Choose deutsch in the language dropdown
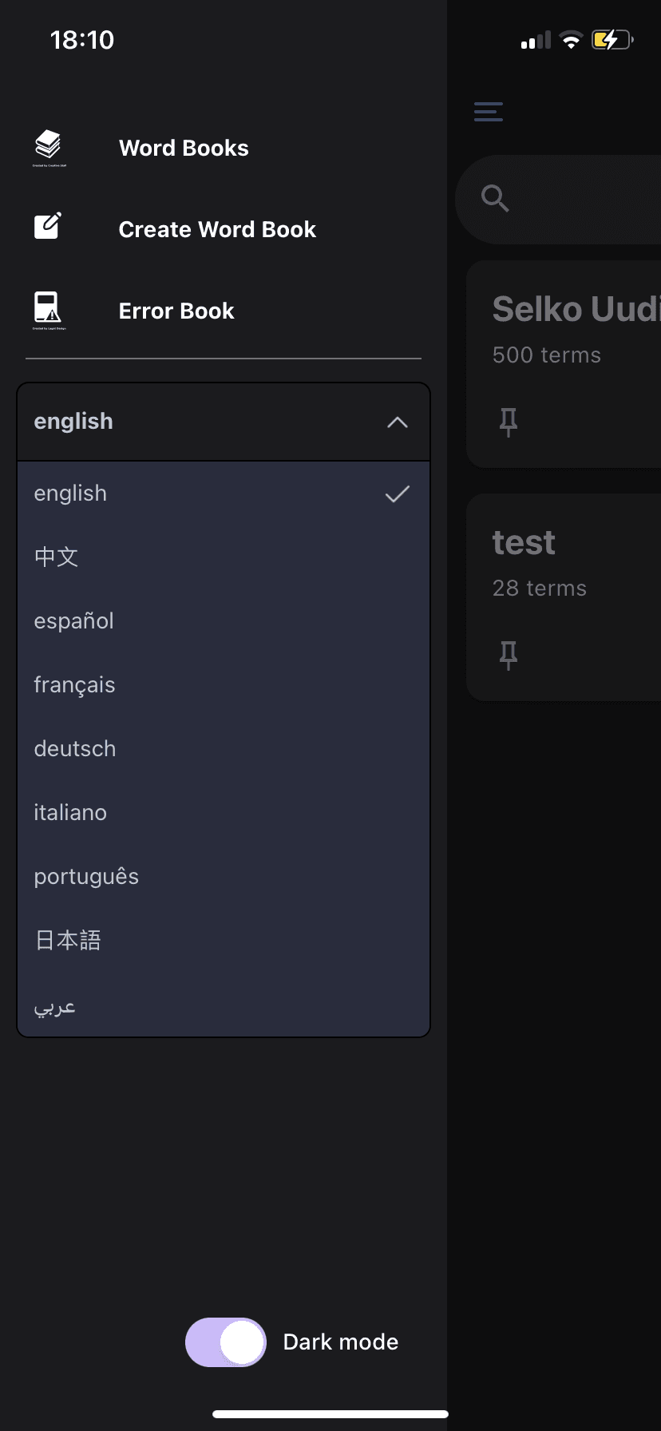Screen dimensions: 661x1431 coord(74,748)
